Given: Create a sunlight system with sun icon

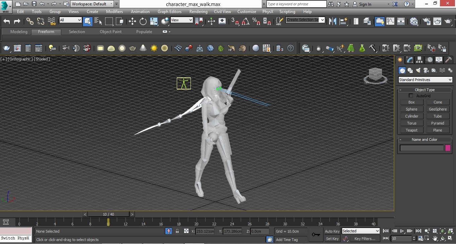Looking at the screenshot, I should click(x=154, y=48).
